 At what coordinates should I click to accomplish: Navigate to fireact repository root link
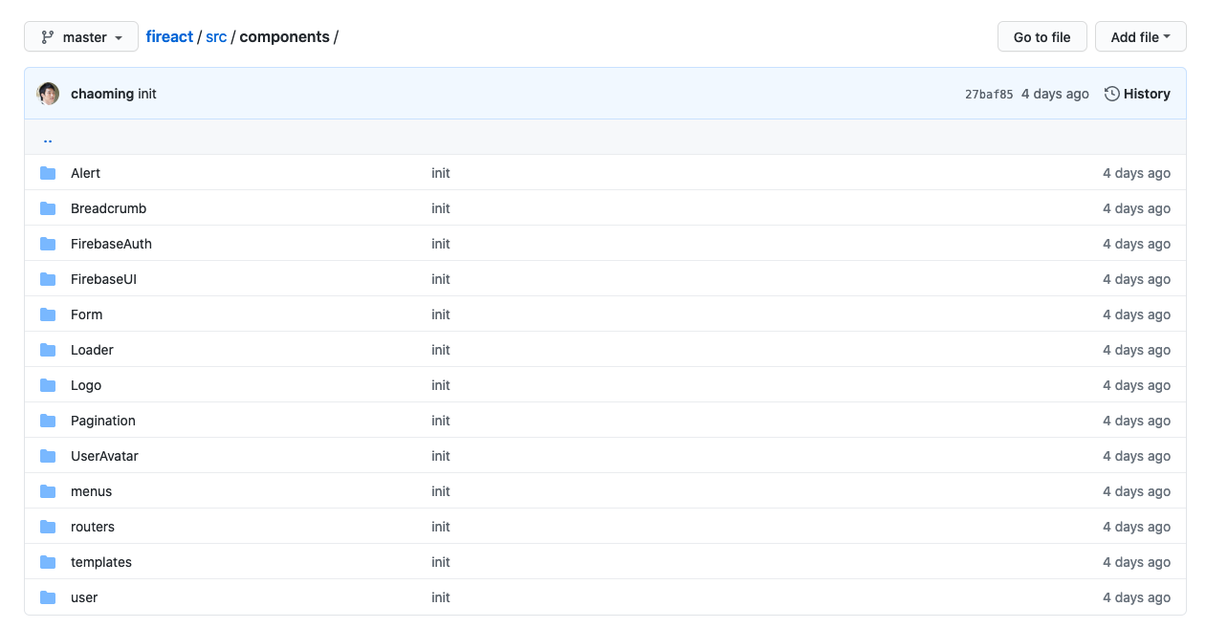click(169, 37)
